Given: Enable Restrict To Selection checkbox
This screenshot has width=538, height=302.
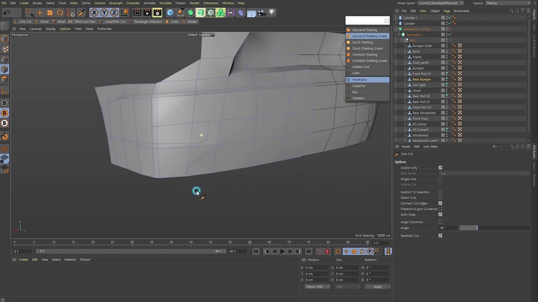Looking at the screenshot, I should coord(440,192).
